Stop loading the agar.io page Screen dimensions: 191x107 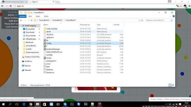11,6
